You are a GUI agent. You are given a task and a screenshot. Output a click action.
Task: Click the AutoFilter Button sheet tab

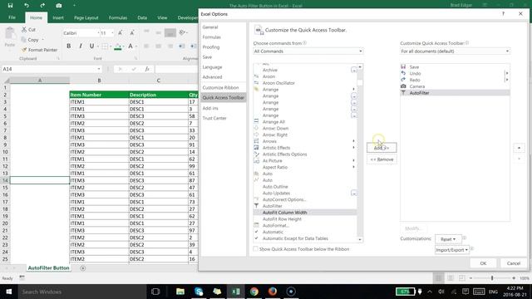48,267
